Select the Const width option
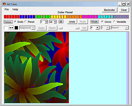Viewport: 132px width, 106px height. pos(102,22)
